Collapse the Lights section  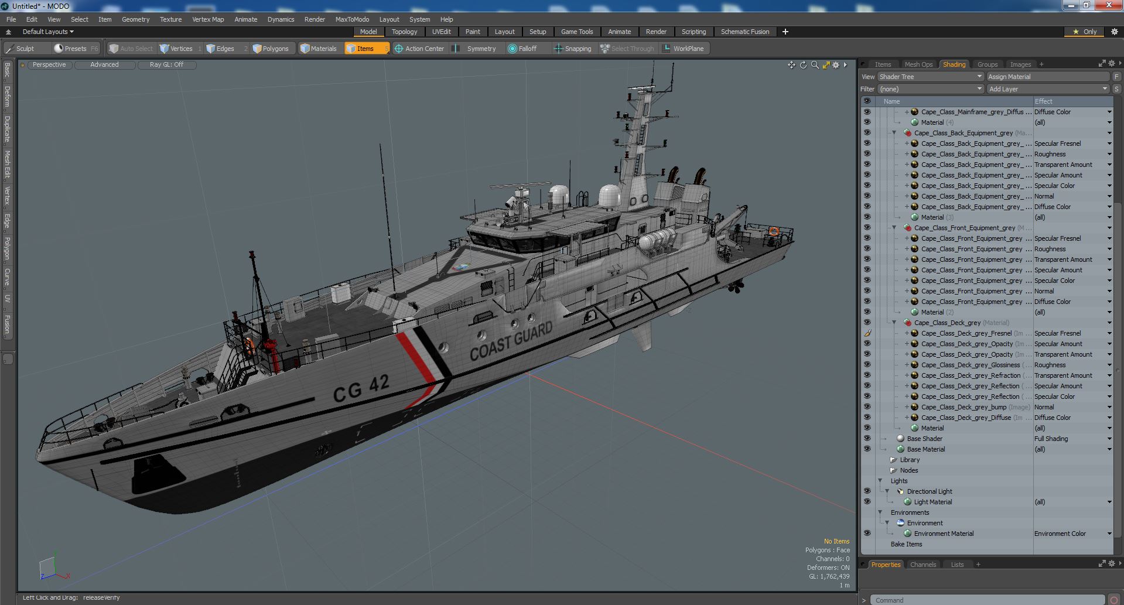(x=880, y=481)
